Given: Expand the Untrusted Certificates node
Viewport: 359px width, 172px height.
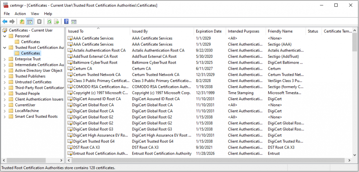Looking at the screenshot, I should pyautogui.click(x=5, y=82).
